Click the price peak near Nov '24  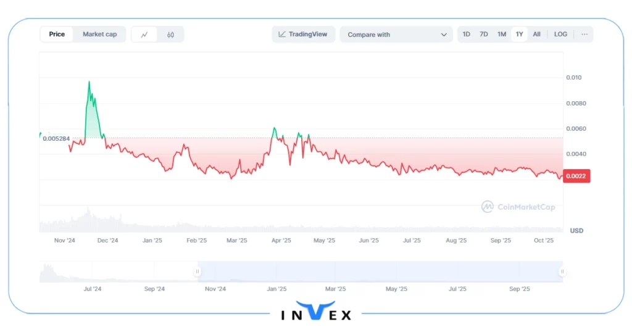click(89, 81)
